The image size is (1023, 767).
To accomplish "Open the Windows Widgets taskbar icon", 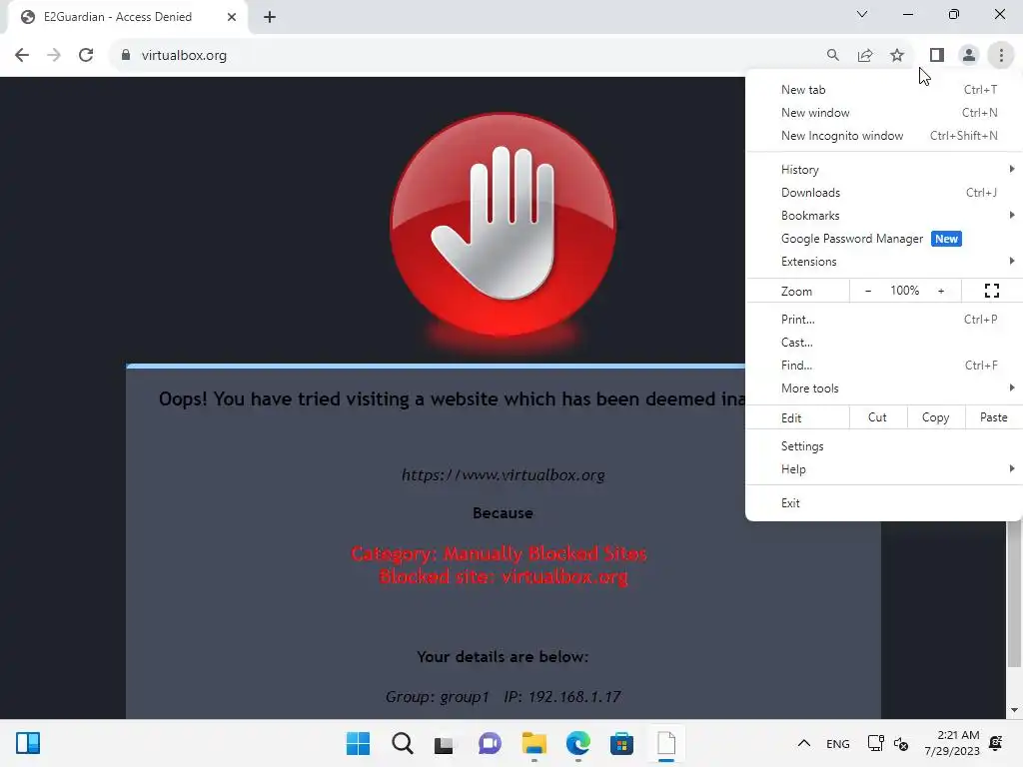I will [28, 743].
